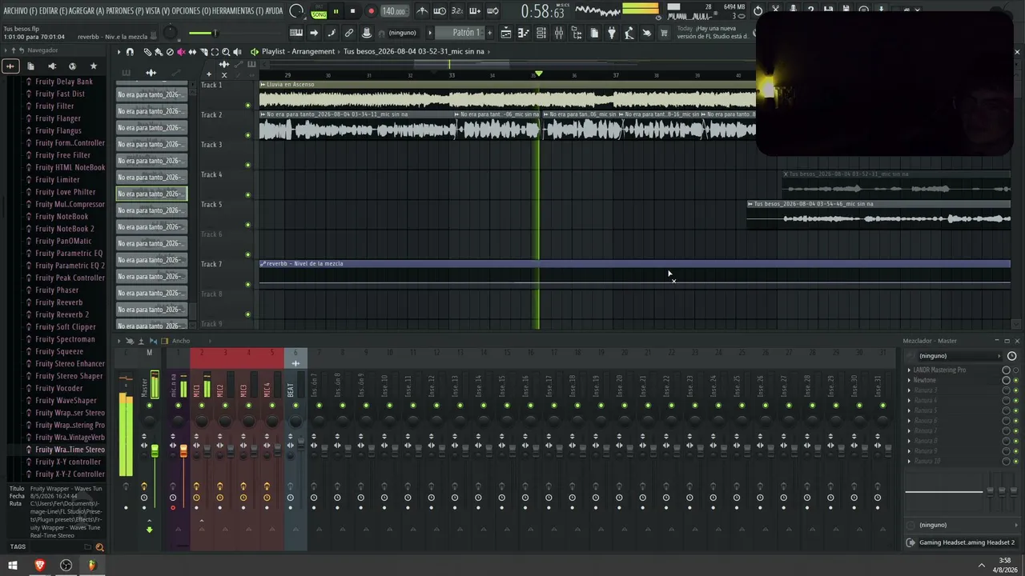Viewport: 1025px width, 576px height.
Task: Open mixer output (ninguno) dropdown at bottom
Action: point(962,525)
